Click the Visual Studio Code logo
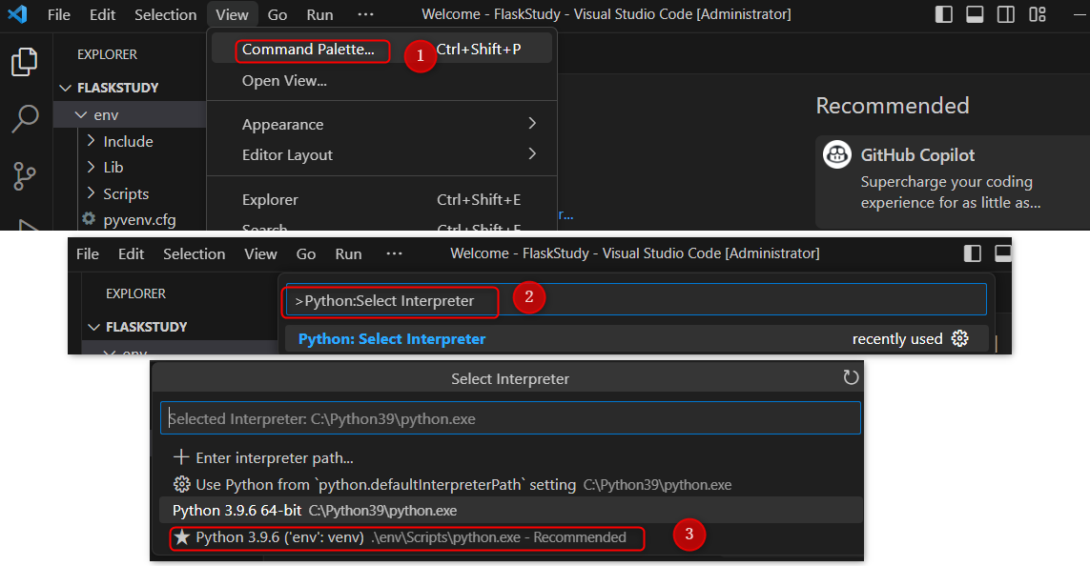 18,13
